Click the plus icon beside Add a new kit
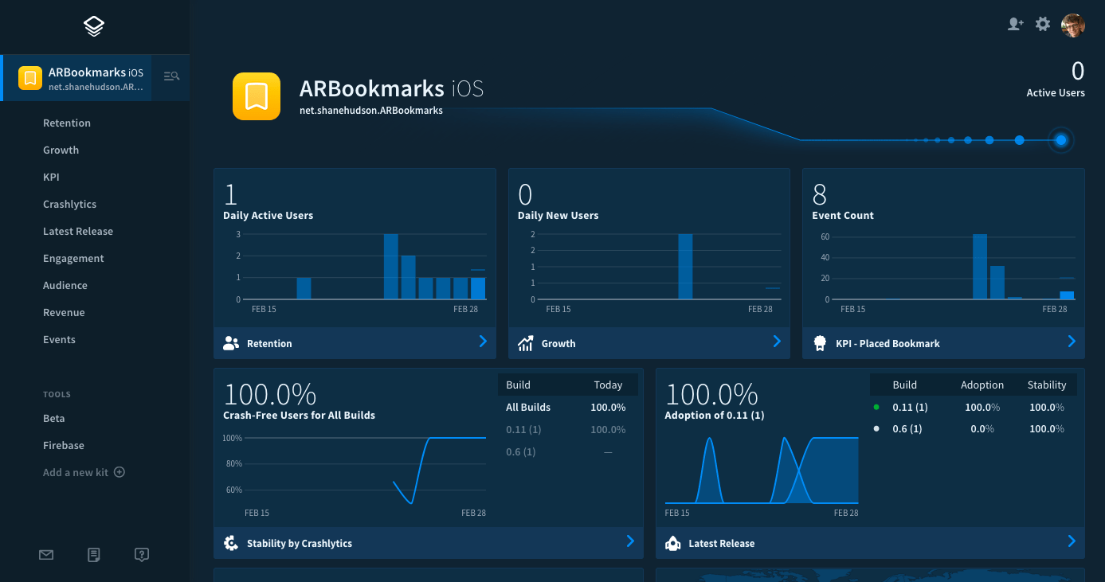The height and width of the screenshot is (582, 1105). coord(120,472)
